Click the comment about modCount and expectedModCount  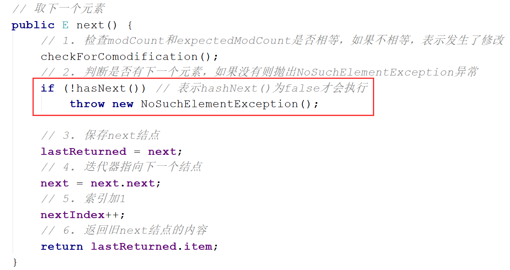272,40
